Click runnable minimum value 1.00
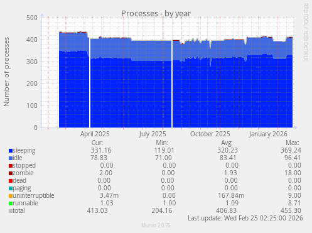This screenshot has height=233, width=312. coord(169,203)
